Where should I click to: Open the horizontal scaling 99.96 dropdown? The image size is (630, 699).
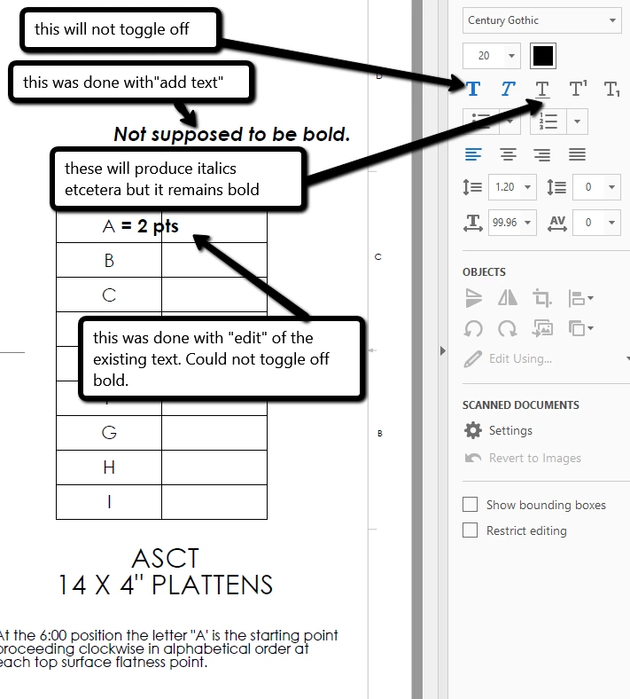(x=527, y=223)
